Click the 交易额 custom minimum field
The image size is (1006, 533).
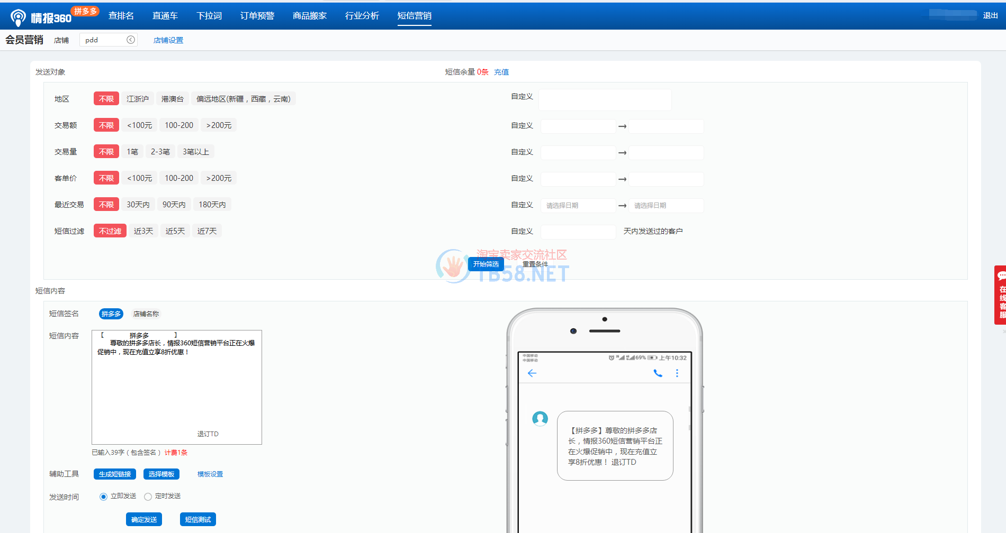tap(578, 126)
